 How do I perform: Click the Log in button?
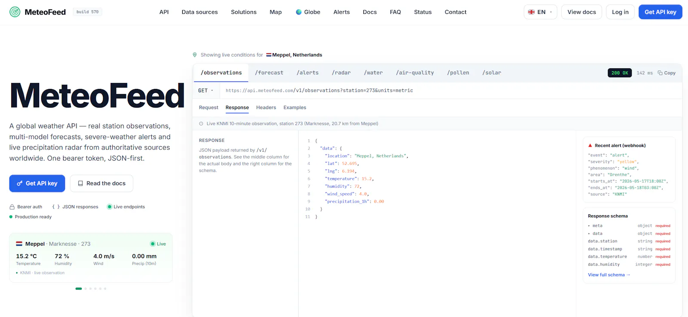click(x=620, y=12)
